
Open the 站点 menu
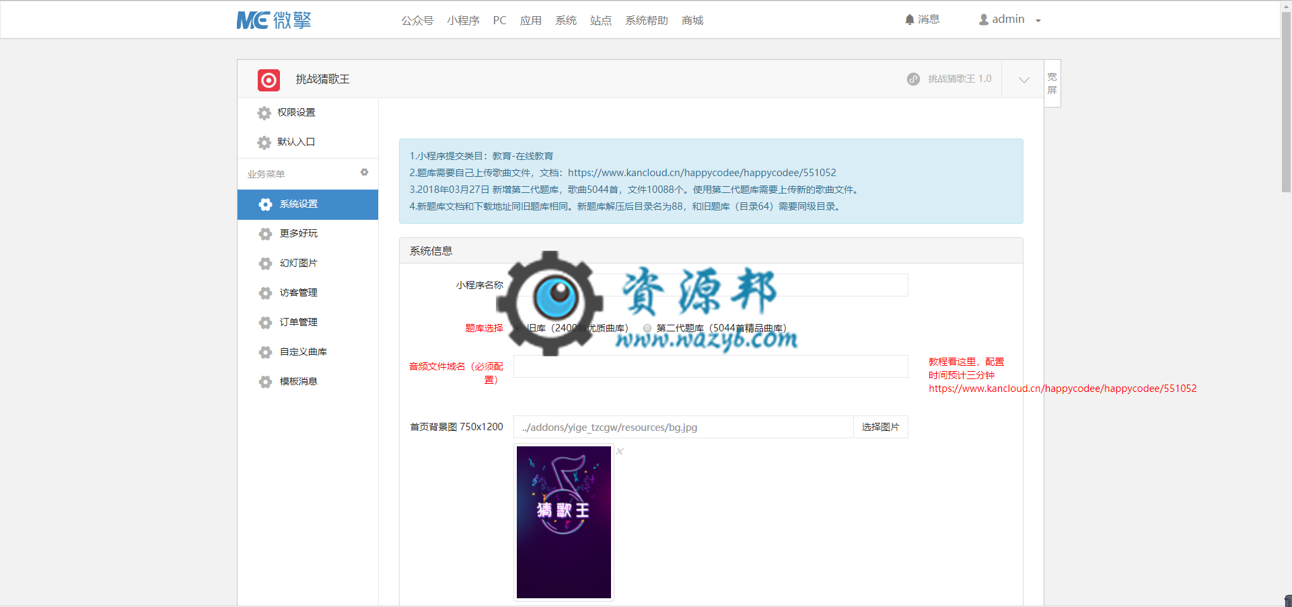pos(601,21)
